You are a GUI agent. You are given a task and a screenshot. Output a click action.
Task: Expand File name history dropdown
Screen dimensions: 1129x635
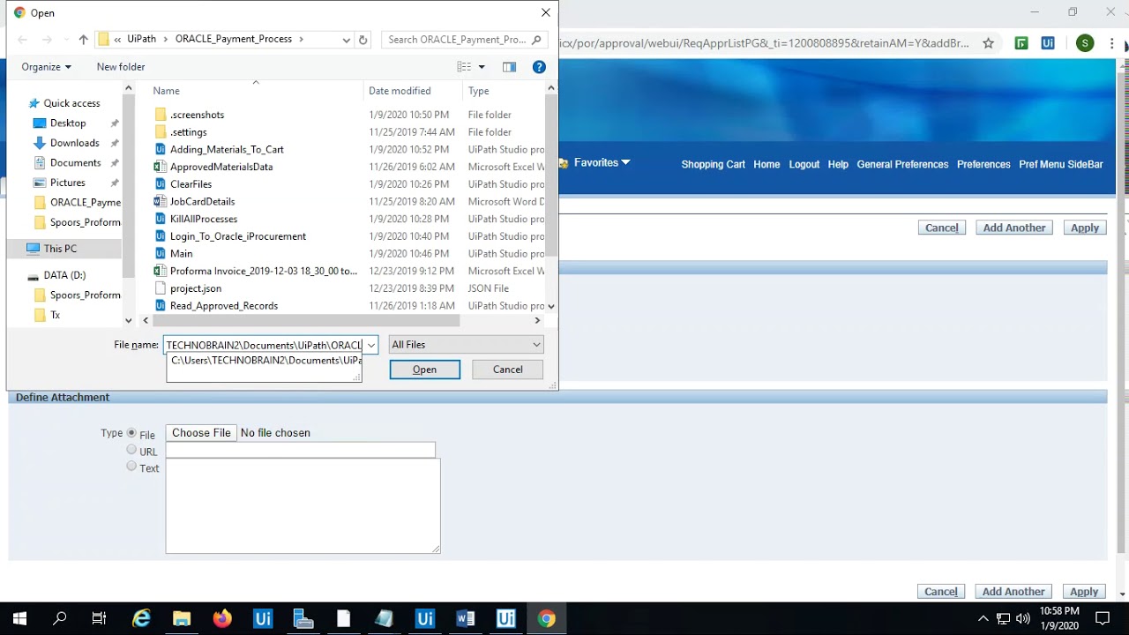(x=371, y=345)
